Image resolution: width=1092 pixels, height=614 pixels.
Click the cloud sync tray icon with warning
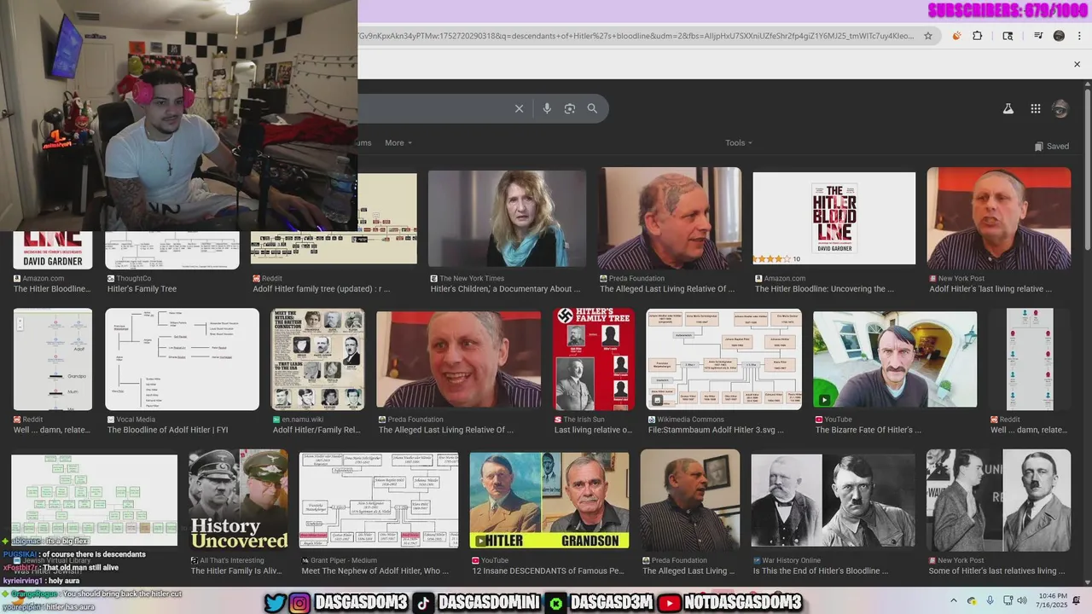pos(972,601)
